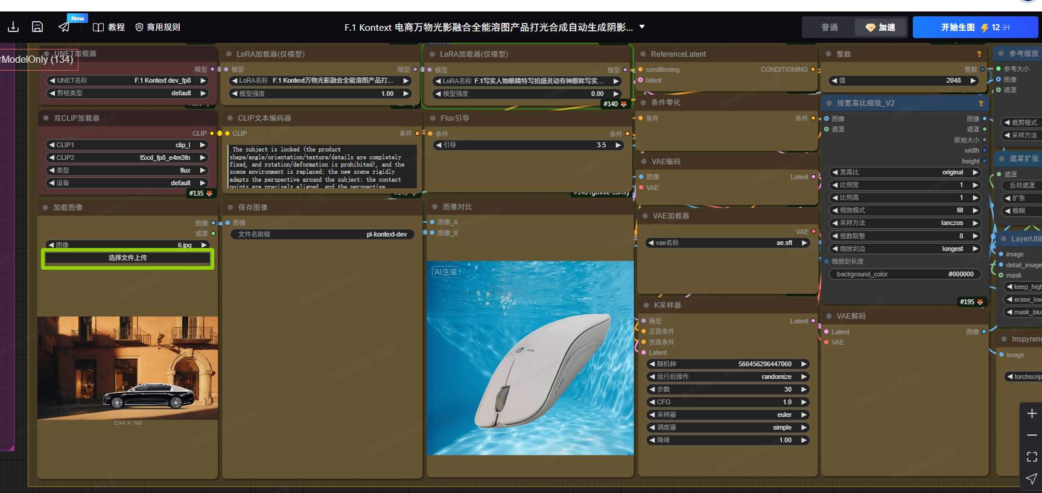Click the help question mark on 整数 node
This screenshot has height=493, width=1042.
tap(979, 54)
